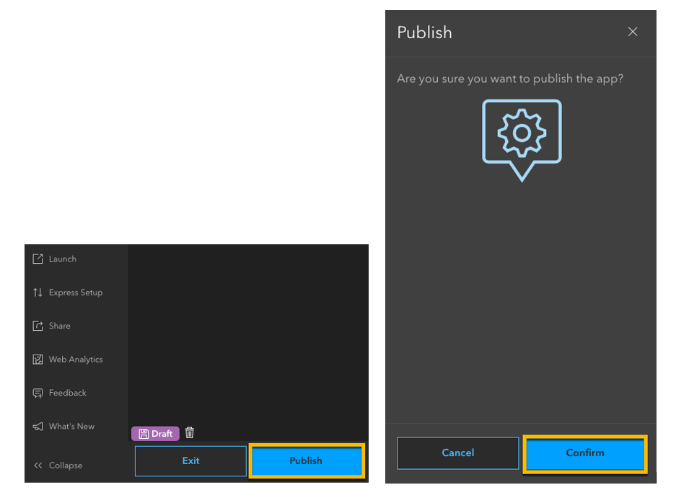This screenshot has width=676, height=503.
Task: Click the trash icon next to Draft
Action: (189, 433)
